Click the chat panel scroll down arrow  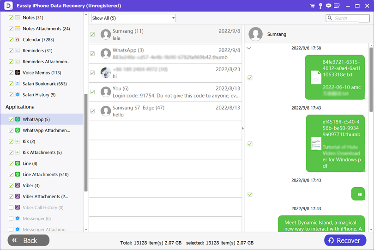click(x=371, y=230)
